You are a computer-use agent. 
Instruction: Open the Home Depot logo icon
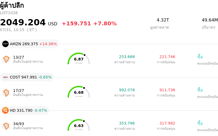pos(5,110)
